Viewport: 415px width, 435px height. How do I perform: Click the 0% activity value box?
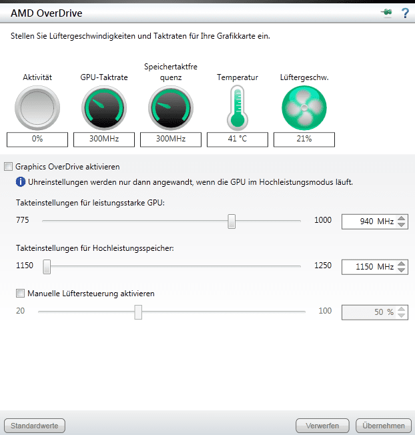click(x=37, y=139)
